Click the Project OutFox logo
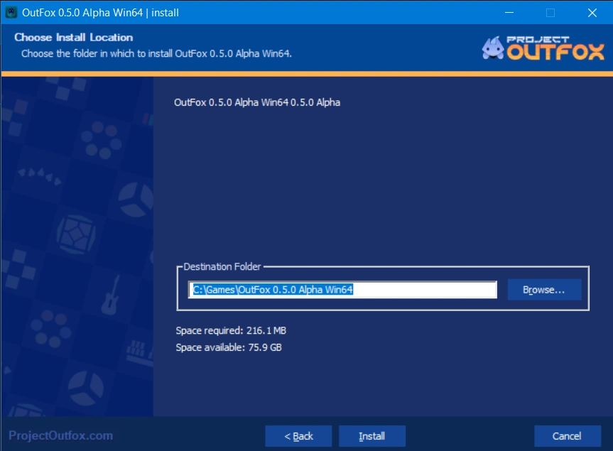The width and height of the screenshot is (613, 451). click(x=543, y=48)
